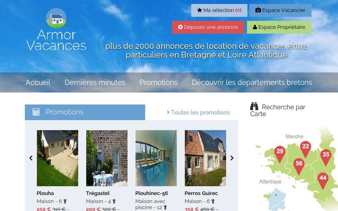Select map pin for department 56
The height and width of the screenshot is (211, 338).
coord(299,166)
